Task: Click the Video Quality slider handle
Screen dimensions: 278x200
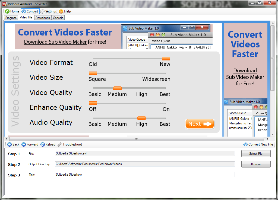Action: [x=117, y=88]
